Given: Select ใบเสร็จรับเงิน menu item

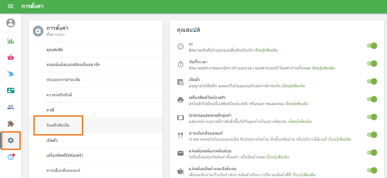Looking at the screenshot, I should [x=95, y=125].
